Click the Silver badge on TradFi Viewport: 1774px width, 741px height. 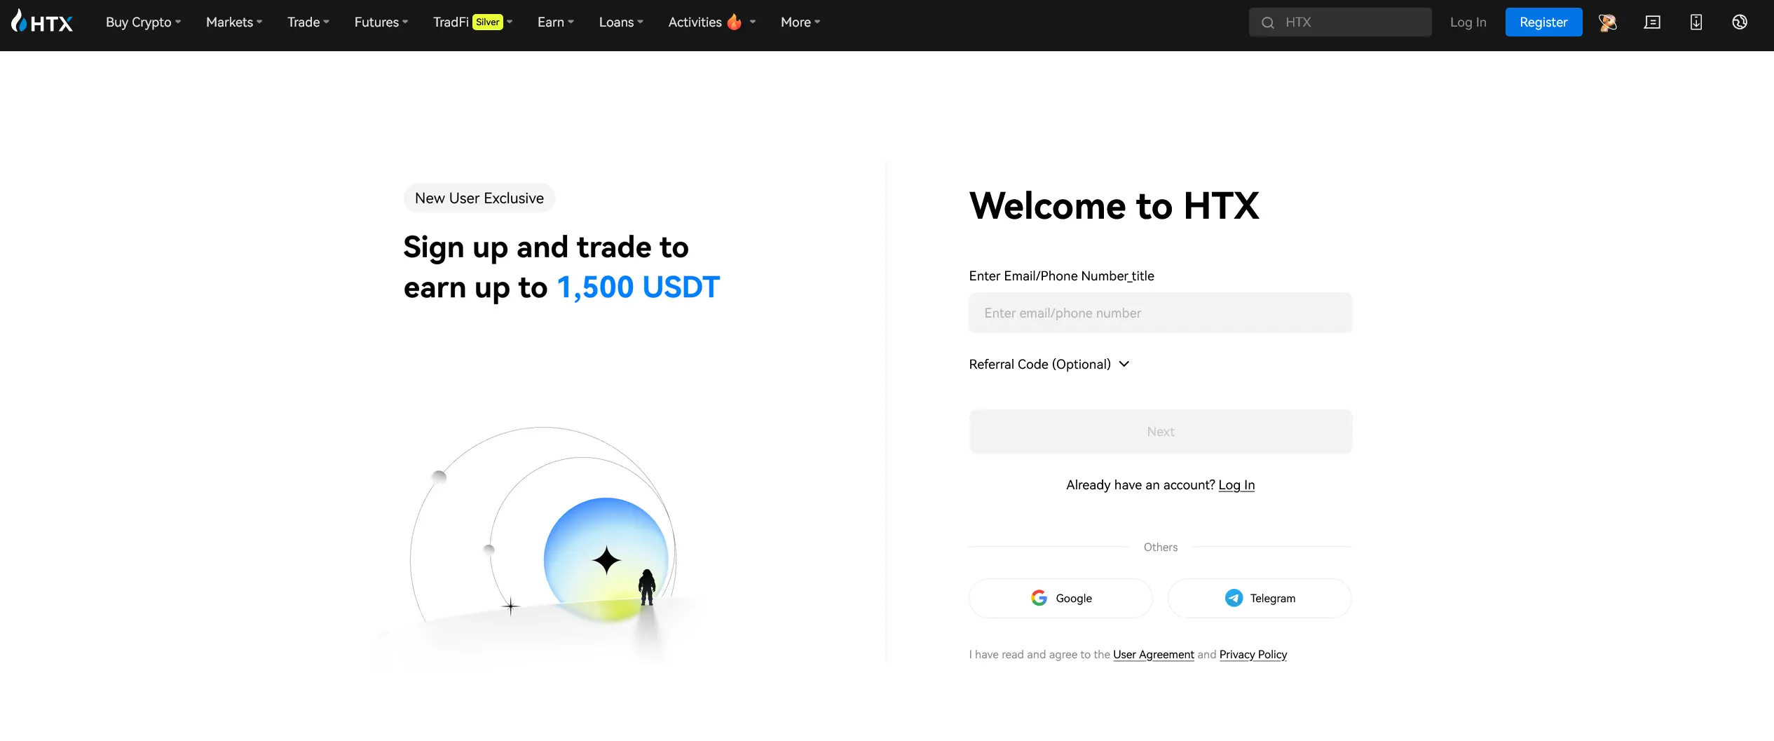[488, 22]
